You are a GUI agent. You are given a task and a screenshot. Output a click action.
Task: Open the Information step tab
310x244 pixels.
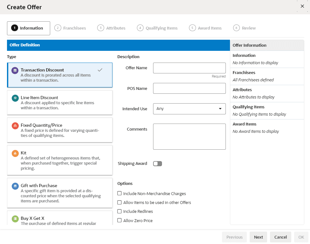pos(29,28)
